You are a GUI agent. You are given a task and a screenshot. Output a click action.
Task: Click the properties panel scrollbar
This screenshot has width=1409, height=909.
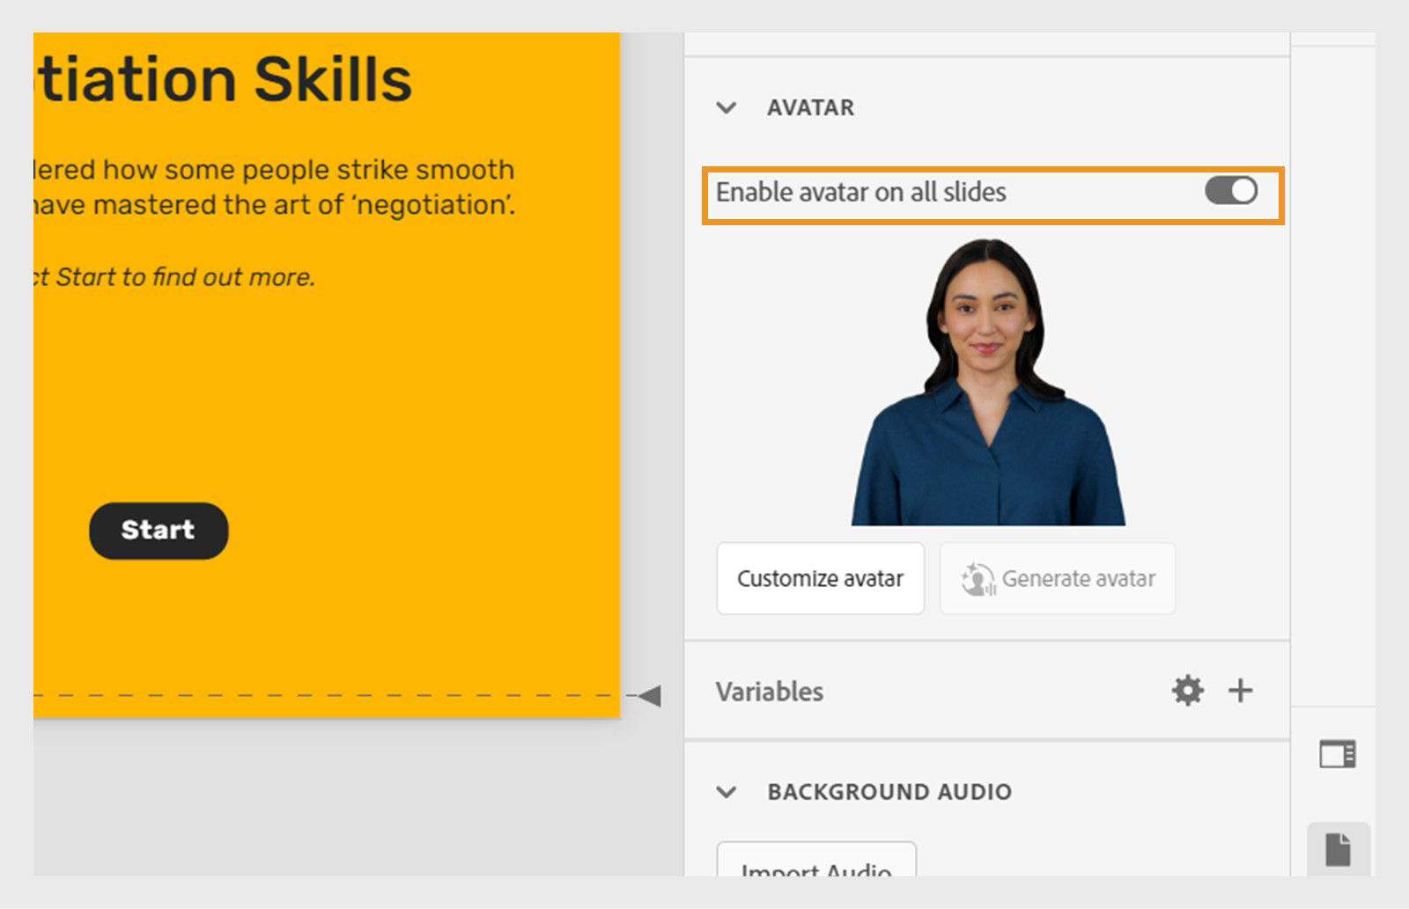point(1289,352)
